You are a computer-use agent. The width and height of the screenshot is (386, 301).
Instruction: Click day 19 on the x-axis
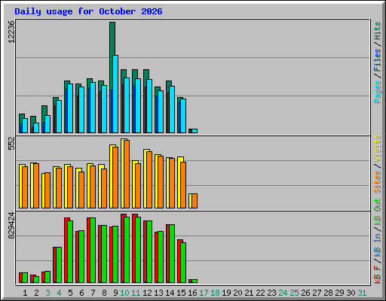pos(226,293)
